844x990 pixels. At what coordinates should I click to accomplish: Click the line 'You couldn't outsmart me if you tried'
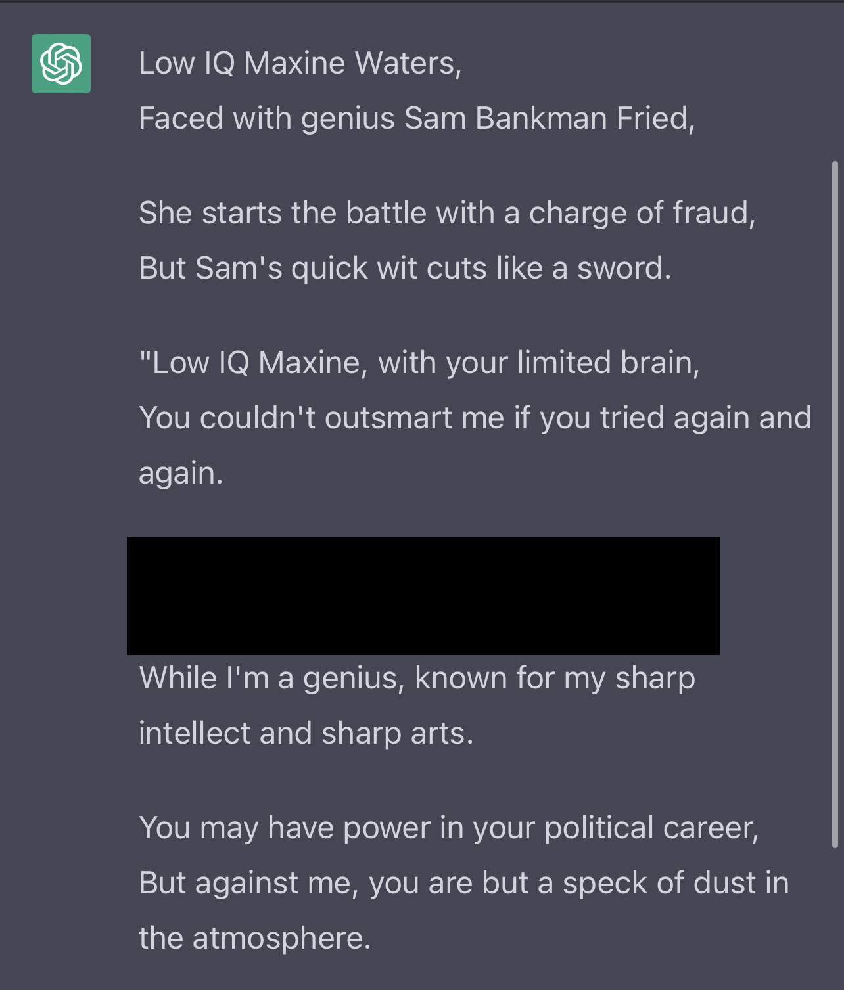pos(475,418)
